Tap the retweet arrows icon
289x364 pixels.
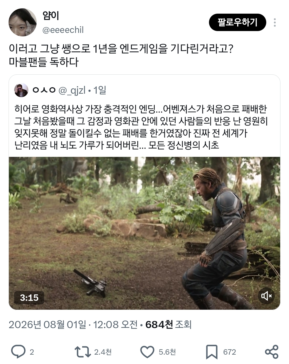point(82,352)
